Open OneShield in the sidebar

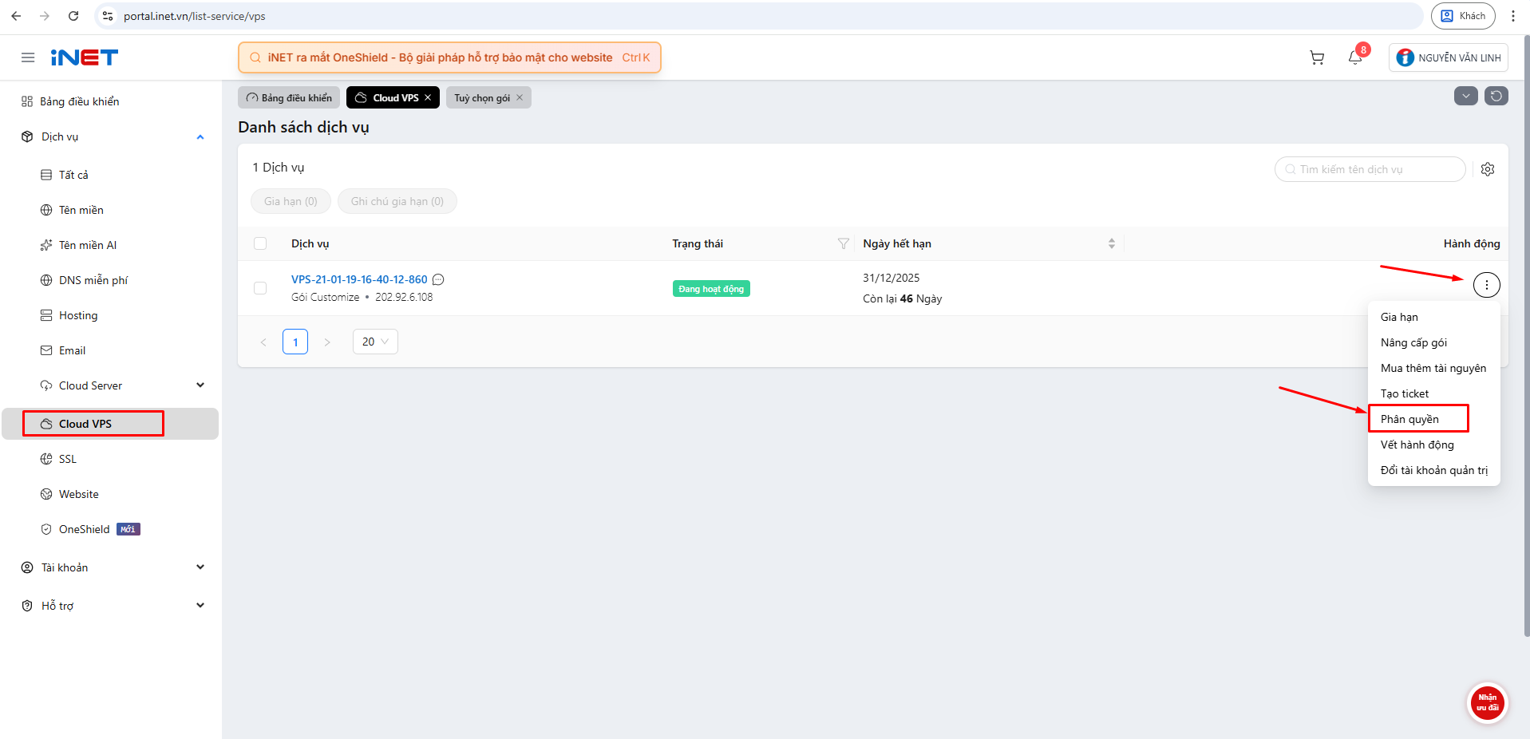(x=110, y=529)
